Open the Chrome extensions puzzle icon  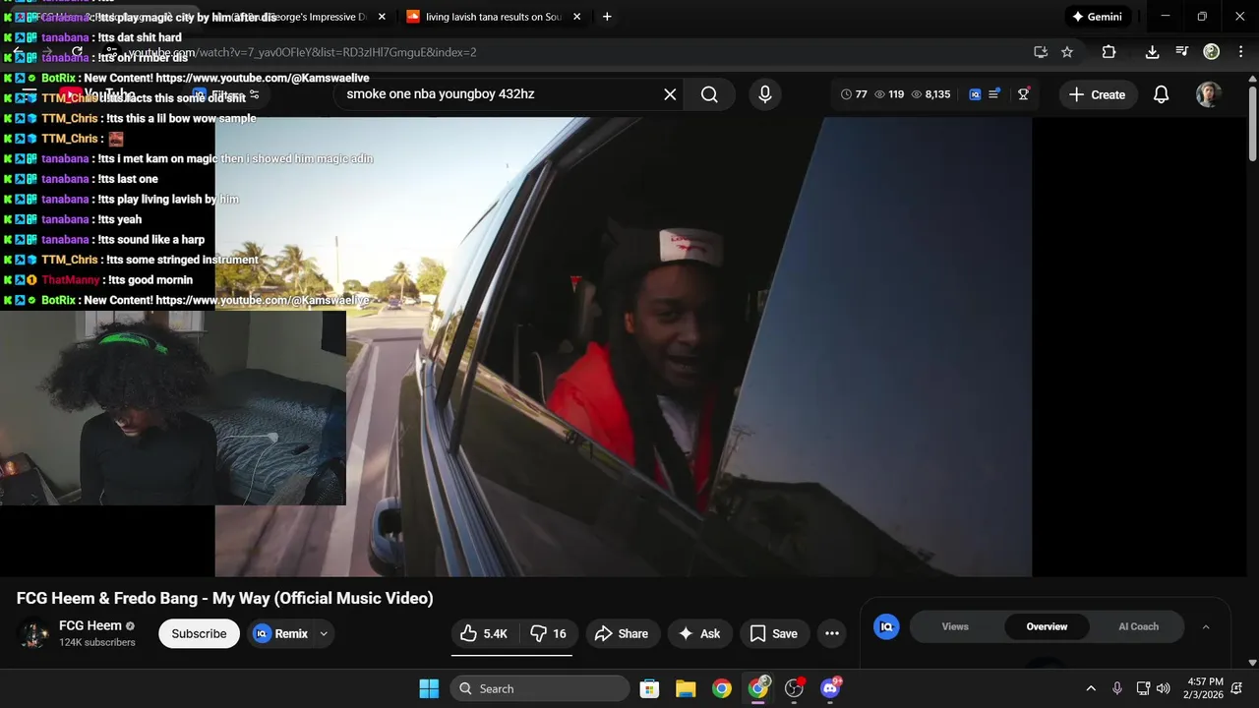[1109, 52]
